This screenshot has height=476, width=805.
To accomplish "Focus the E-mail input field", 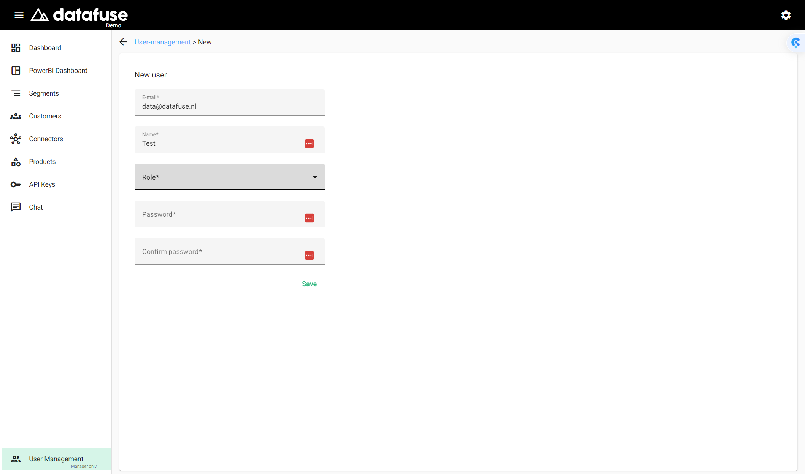I will point(230,102).
